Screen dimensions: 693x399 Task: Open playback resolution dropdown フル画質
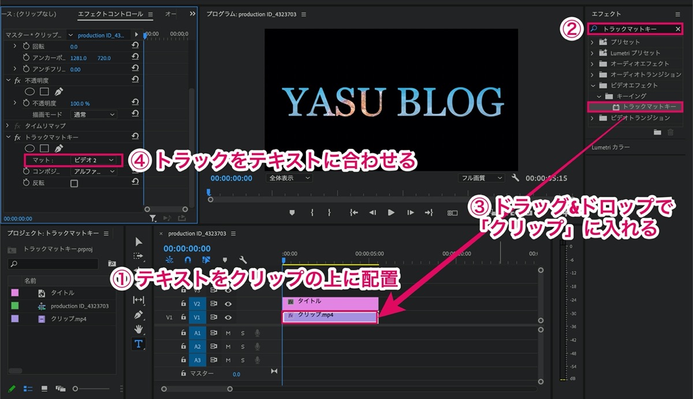tap(482, 178)
